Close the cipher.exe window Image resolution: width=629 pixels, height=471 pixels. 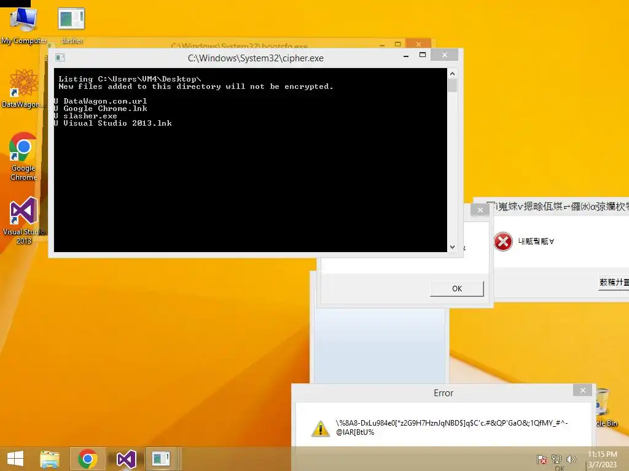click(445, 55)
